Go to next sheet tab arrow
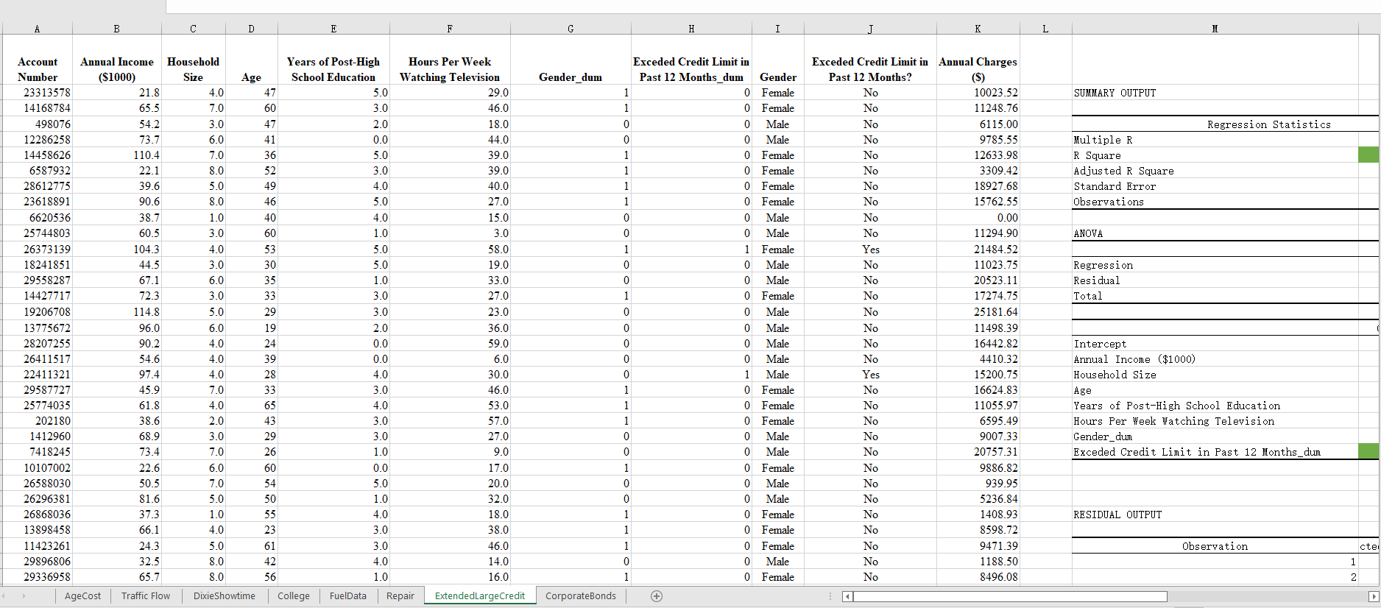1381x608 pixels. click(x=24, y=596)
